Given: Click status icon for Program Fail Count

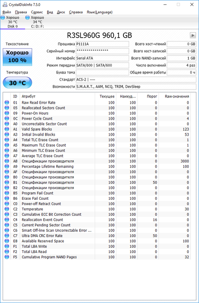Looking at the screenshot, I should click(x=7, y=193).
